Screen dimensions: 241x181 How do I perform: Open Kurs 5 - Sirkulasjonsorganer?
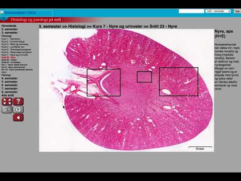16,49
